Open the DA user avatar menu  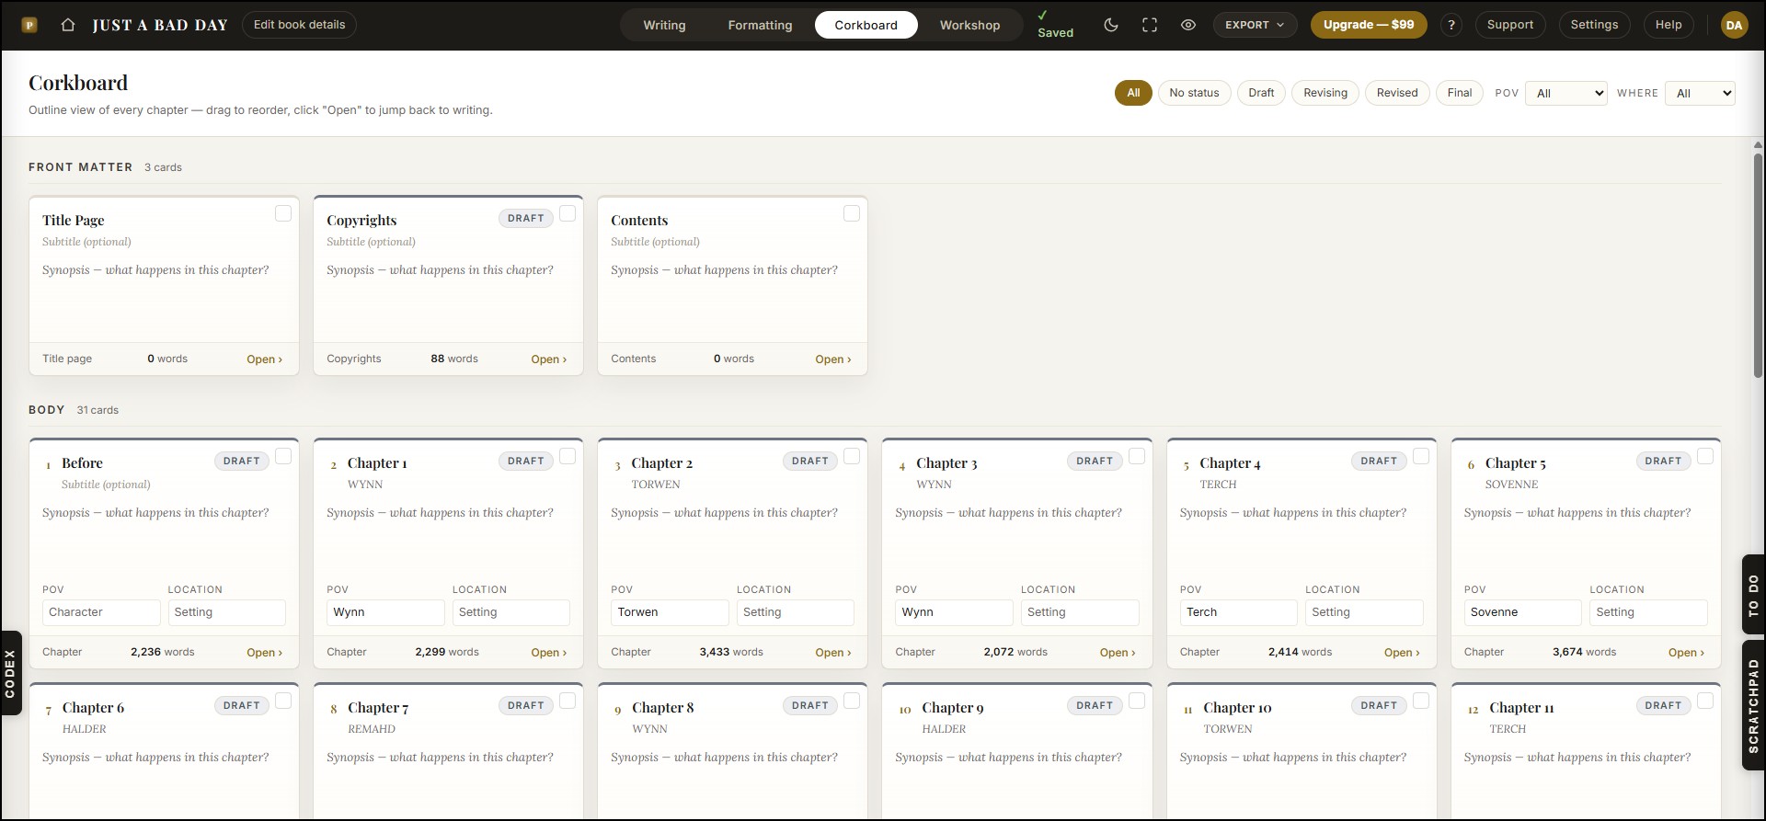pos(1734,25)
